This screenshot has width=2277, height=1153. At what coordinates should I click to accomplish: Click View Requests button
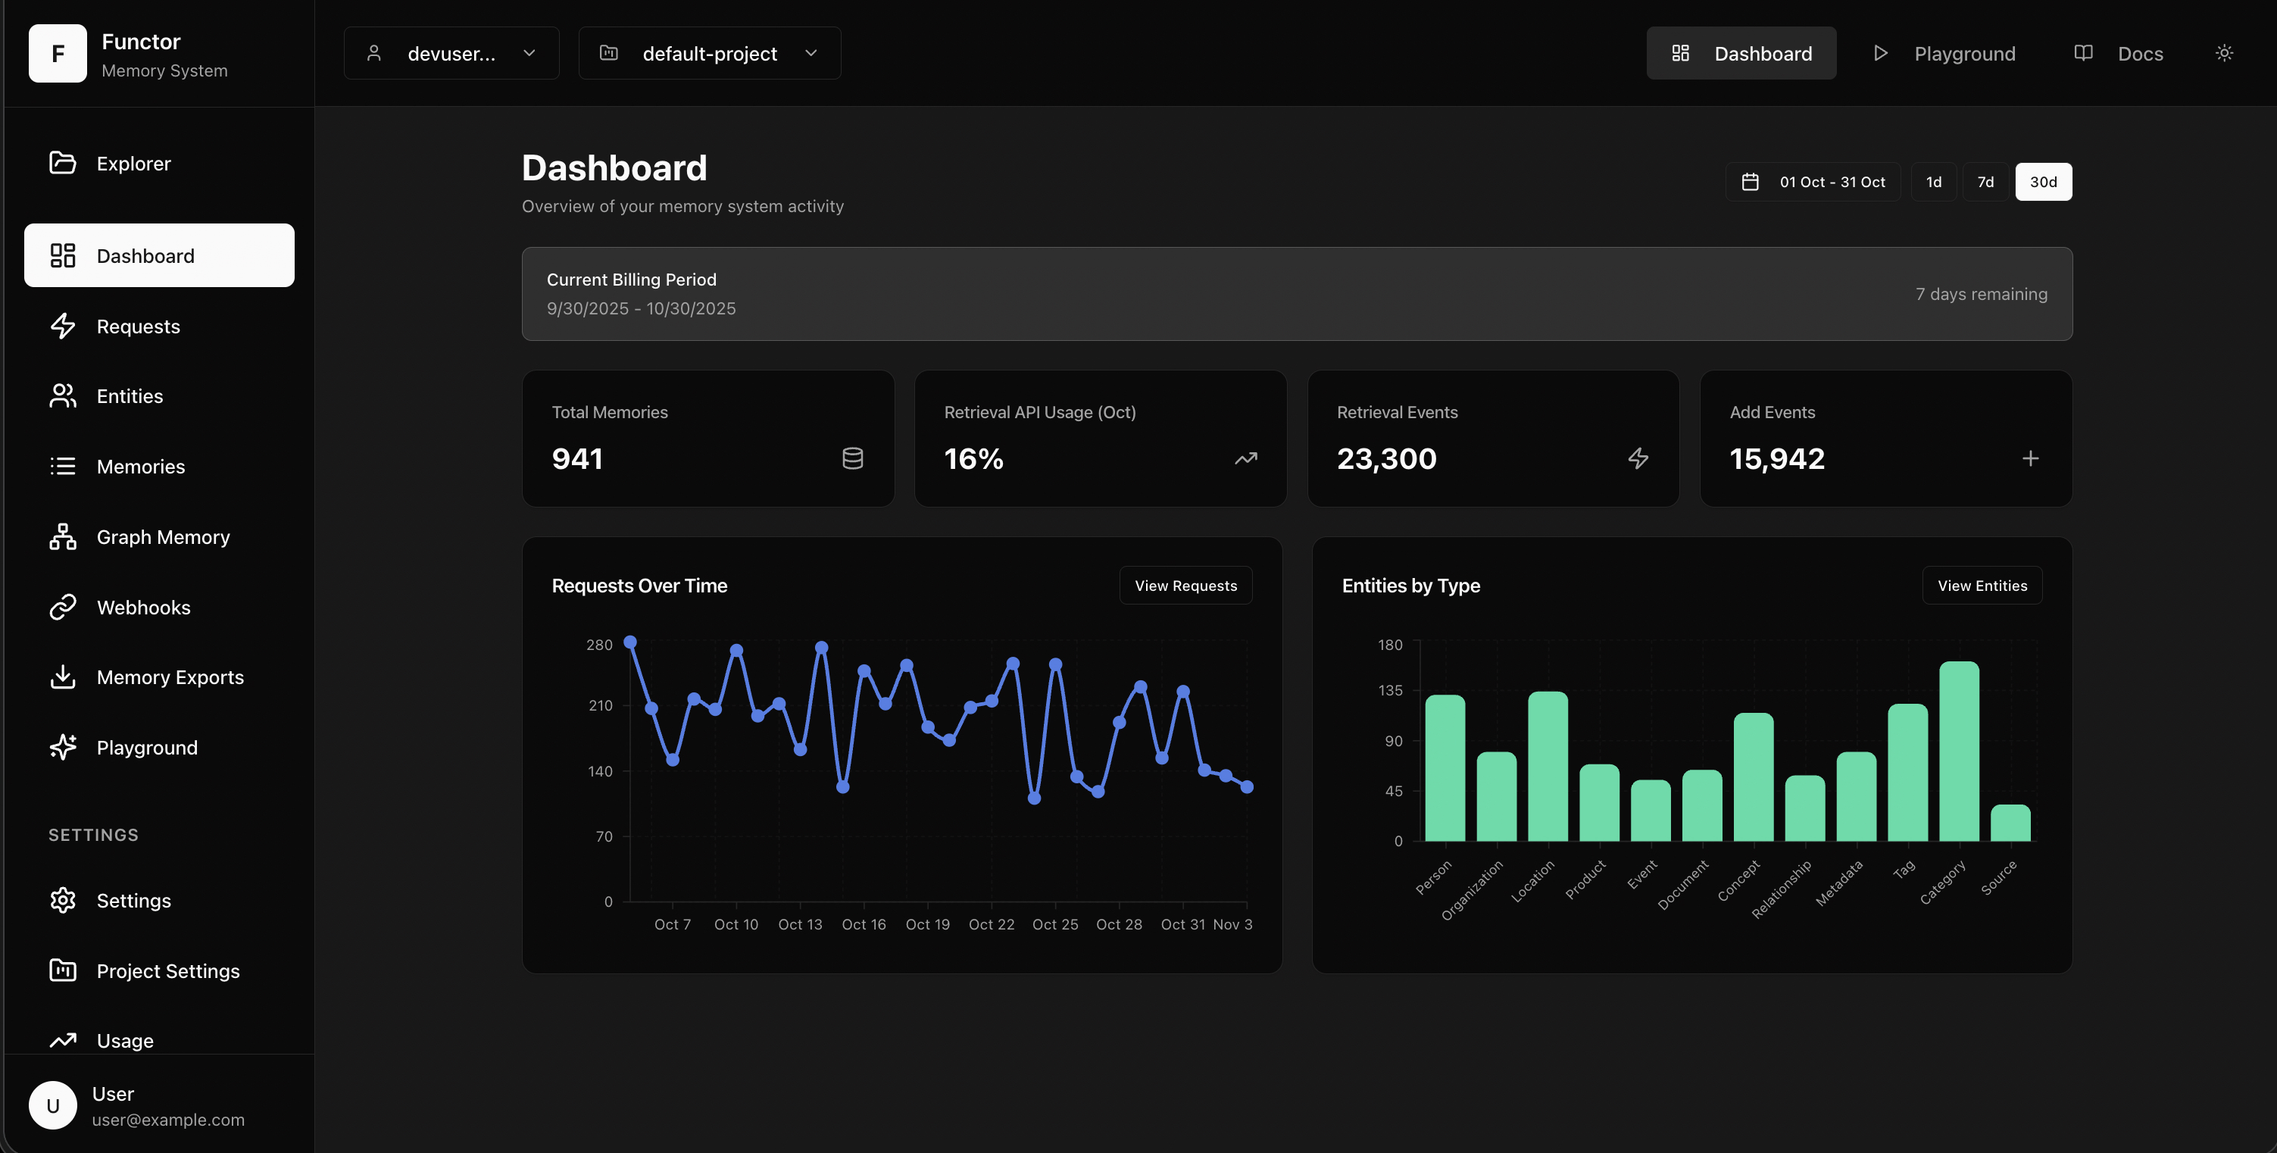(x=1185, y=585)
